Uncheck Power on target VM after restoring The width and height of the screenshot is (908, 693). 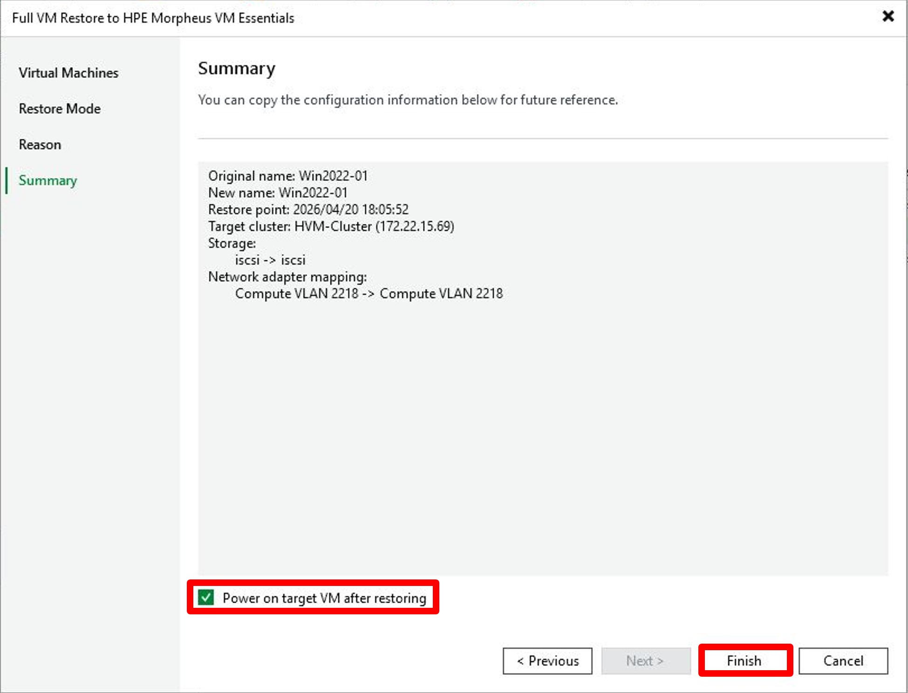tap(206, 597)
